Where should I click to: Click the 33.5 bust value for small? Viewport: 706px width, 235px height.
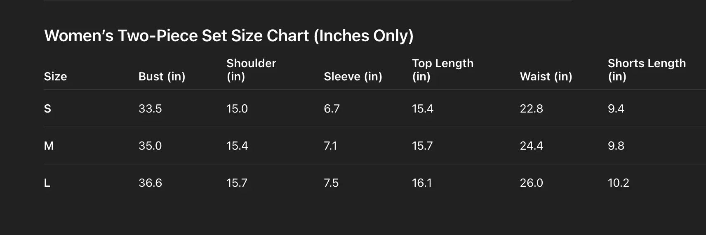150,108
